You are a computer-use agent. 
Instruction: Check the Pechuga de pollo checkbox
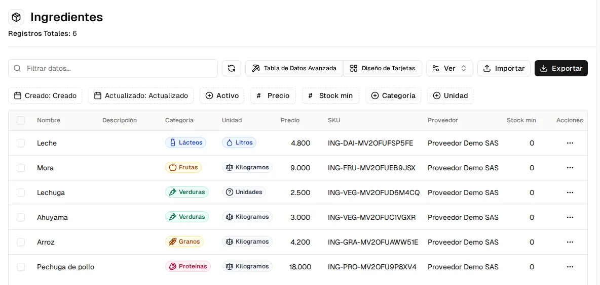(x=21, y=267)
